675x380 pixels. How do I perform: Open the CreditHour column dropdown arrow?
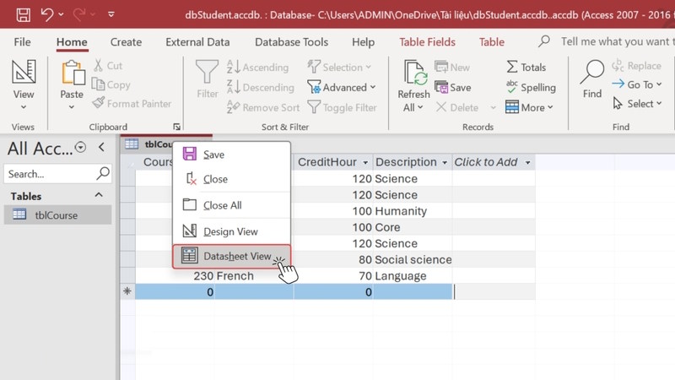click(365, 162)
